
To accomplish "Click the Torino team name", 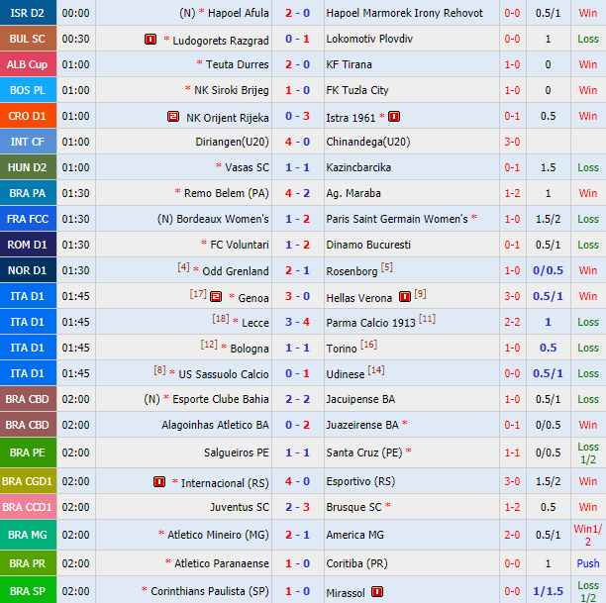I will (x=342, y=349).
